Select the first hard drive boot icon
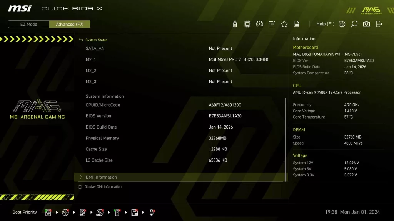 tap(48, 212)
